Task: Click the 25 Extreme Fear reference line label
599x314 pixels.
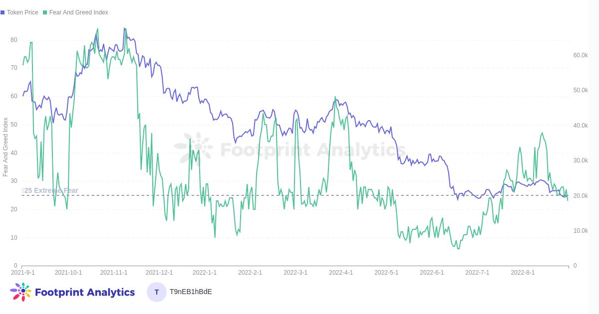Action: pyautogui.click(x=50, y=190)
